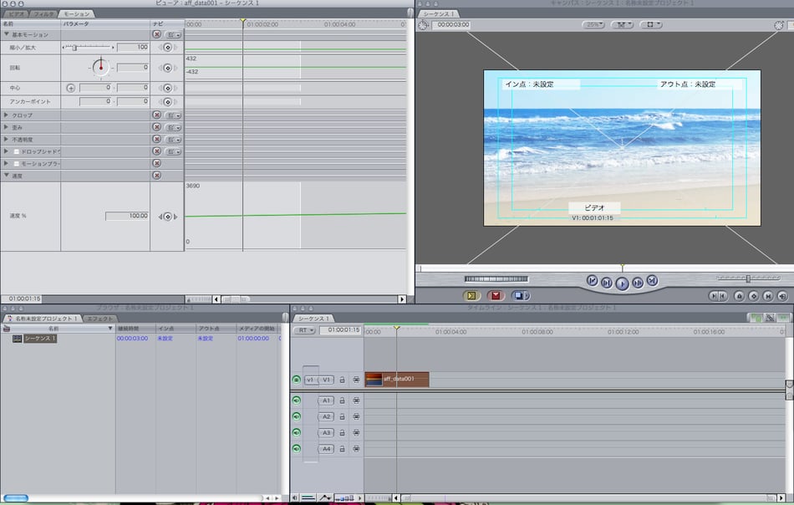Viewport: 794px width, 505px height.
Task: Toggle V1 track visibility
Action: click(x=296, y=380)
